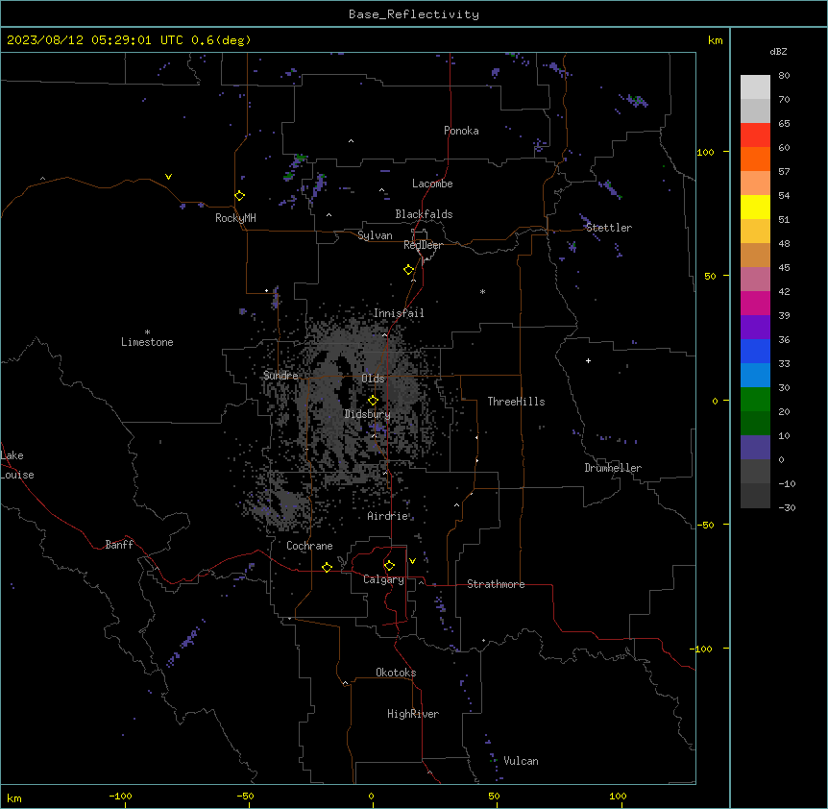Click the Lake Louise label
The width and height of the screenshot is (828, 809).
click(x=15, y=465)
